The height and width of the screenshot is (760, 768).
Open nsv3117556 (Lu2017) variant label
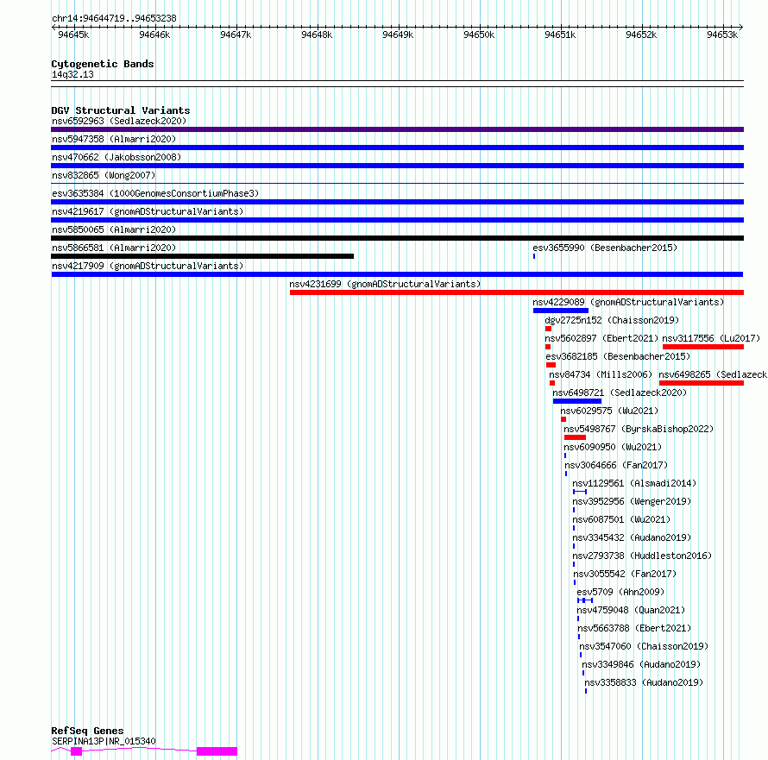click(711, 338)
